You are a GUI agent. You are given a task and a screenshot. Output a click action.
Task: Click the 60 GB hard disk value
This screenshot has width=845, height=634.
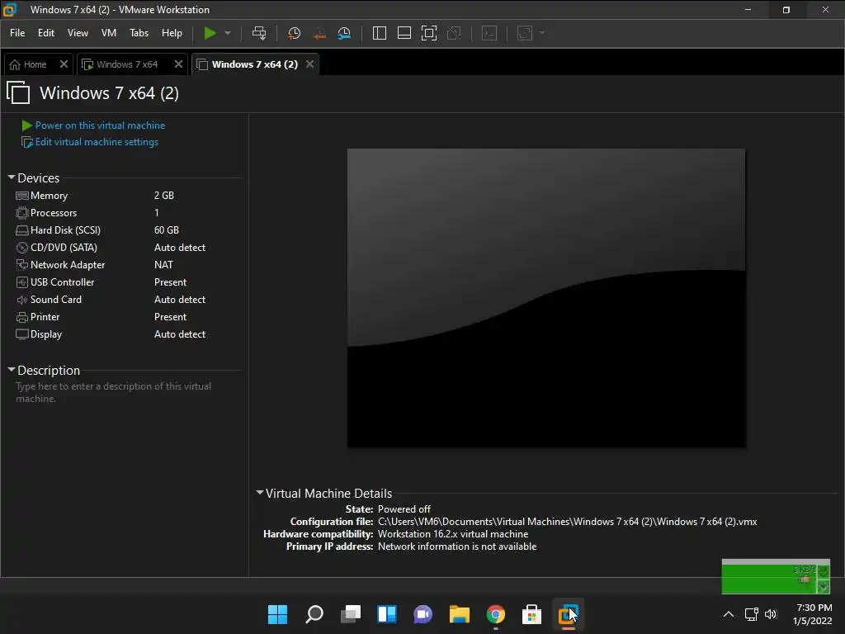point(167,229)
